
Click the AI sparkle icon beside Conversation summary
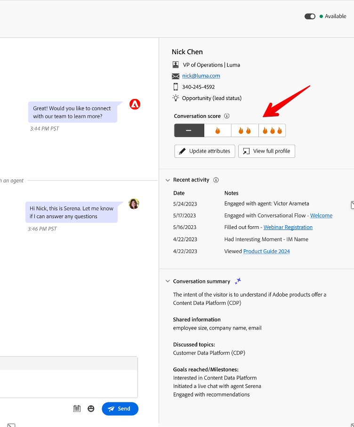click(x=238, y=281)
